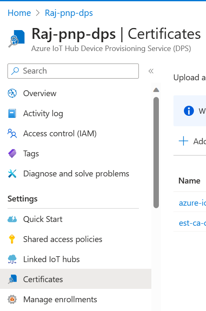206x311 pixels.
Task: Click the purple Tags icon
Action: (12, 153)
